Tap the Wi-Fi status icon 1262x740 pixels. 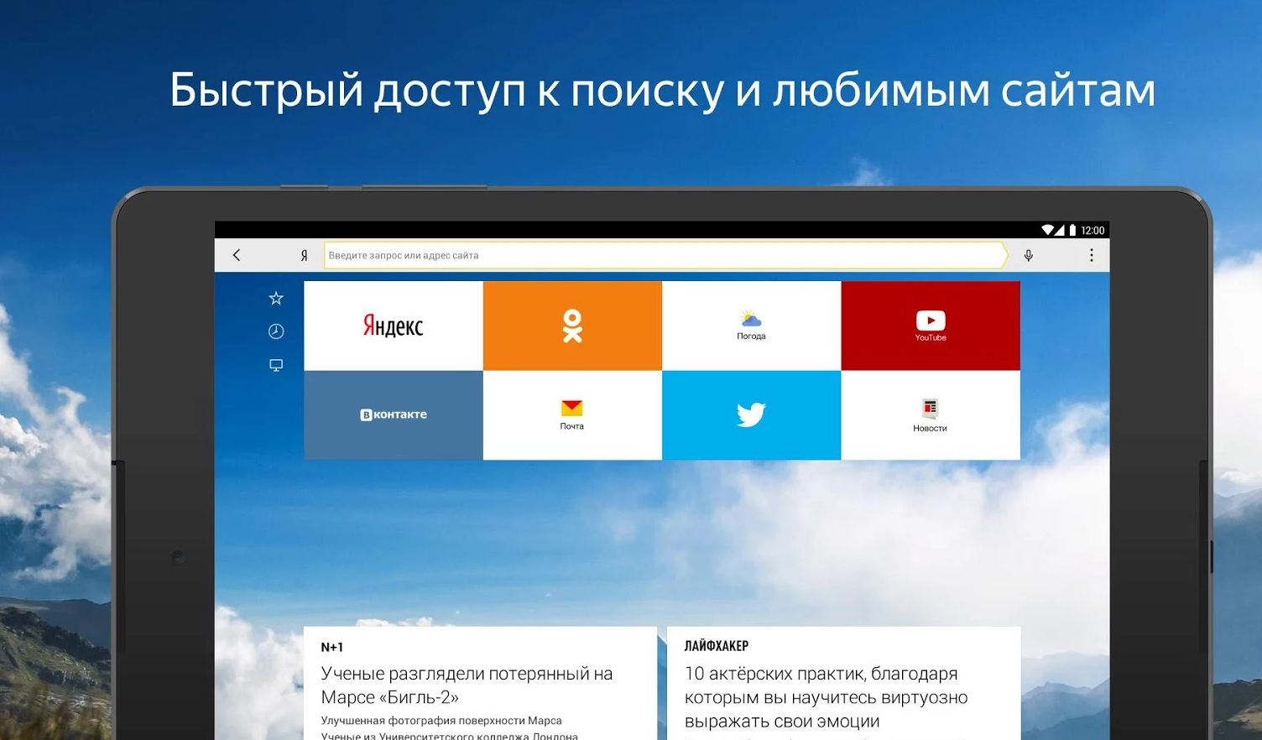[x=1047, y=230]
